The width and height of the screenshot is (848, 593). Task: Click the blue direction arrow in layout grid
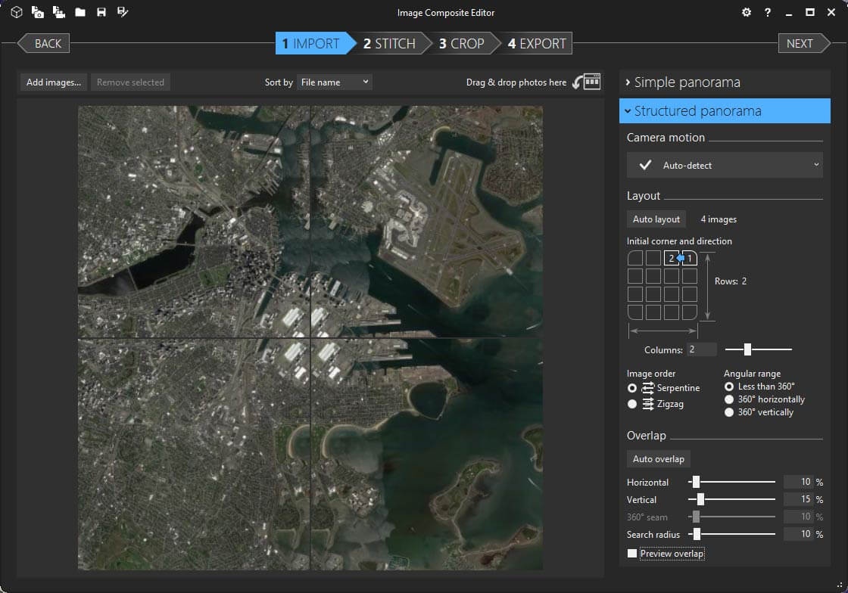pos(681,258)
